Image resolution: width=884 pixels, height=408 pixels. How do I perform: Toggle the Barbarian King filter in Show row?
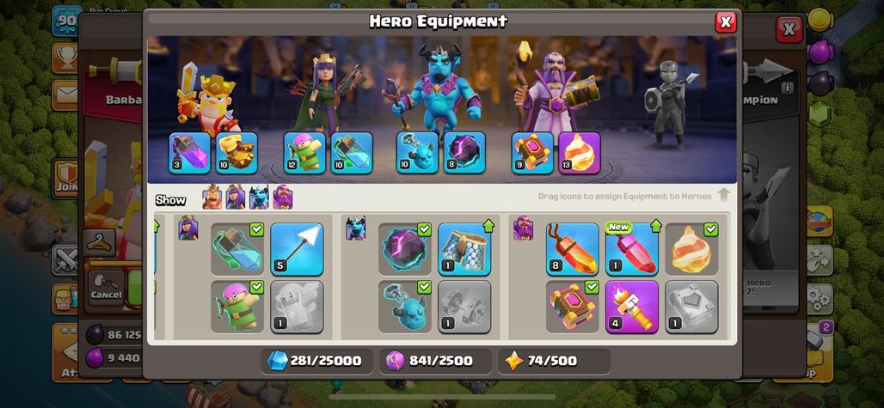point(212,198)
